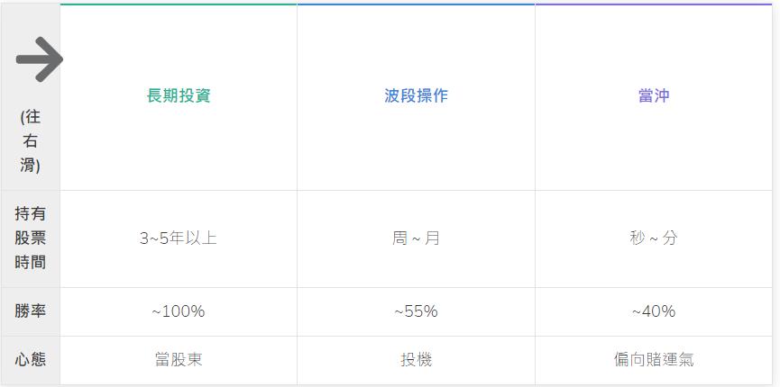
Task: Click the 投機 mindset cell
Action: 416,360
